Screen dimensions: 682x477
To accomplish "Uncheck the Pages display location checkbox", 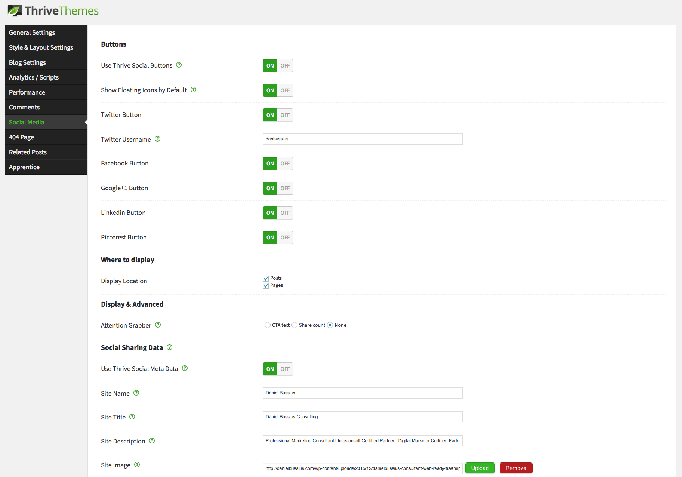I will pos(266,285).
